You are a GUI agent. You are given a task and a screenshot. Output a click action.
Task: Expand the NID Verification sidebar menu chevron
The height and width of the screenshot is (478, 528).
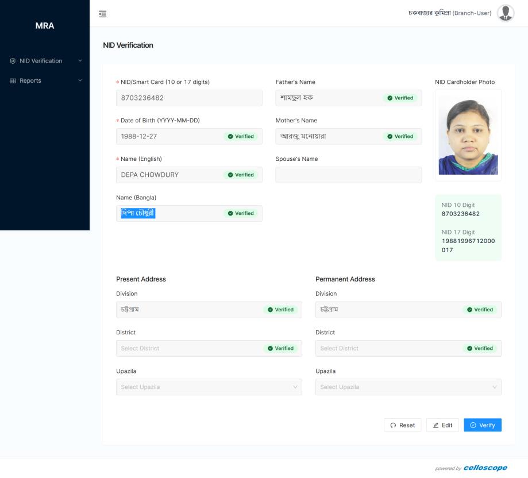pyautogui.click(x=80, y=61)
